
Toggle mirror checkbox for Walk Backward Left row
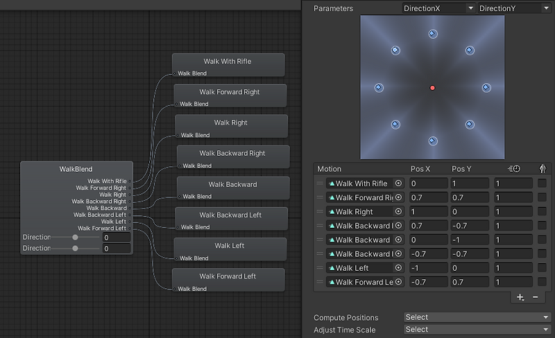pos(542,254)
